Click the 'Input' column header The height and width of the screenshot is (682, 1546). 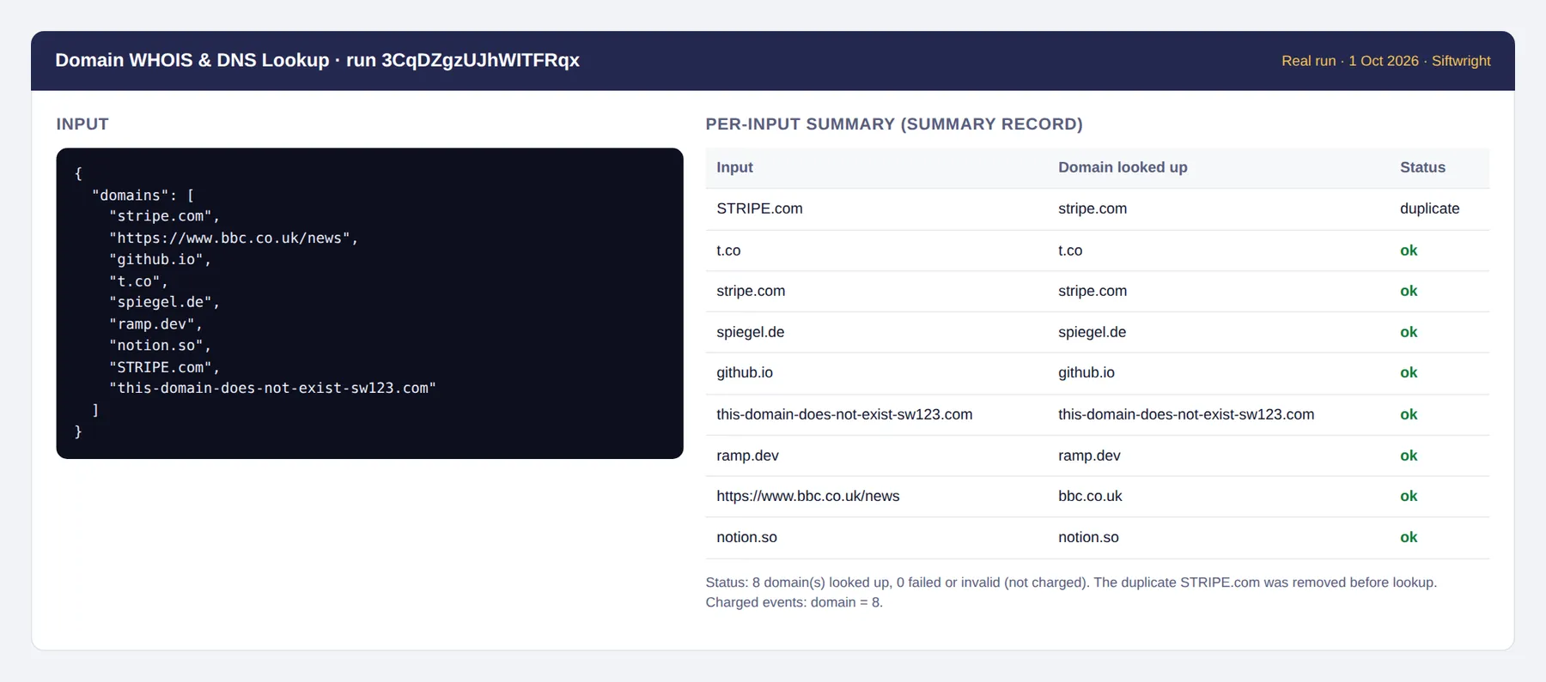(735, 167)
